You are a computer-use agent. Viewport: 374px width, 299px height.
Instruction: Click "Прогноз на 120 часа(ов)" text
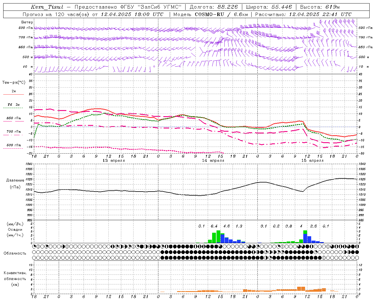[56, 14]
